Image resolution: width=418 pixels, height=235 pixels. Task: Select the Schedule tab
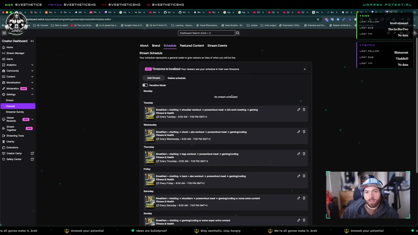click(x=170, y=46)
